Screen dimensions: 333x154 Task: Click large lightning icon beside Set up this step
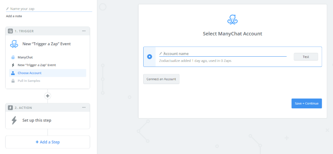(x=14, y=120)
